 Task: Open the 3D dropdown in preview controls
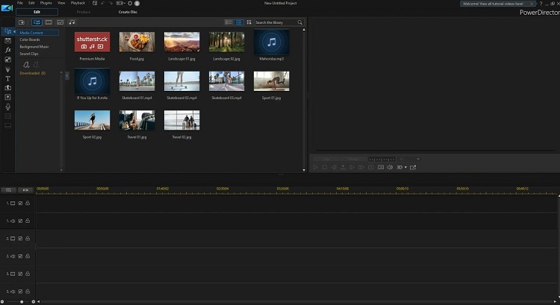[403, 167]
